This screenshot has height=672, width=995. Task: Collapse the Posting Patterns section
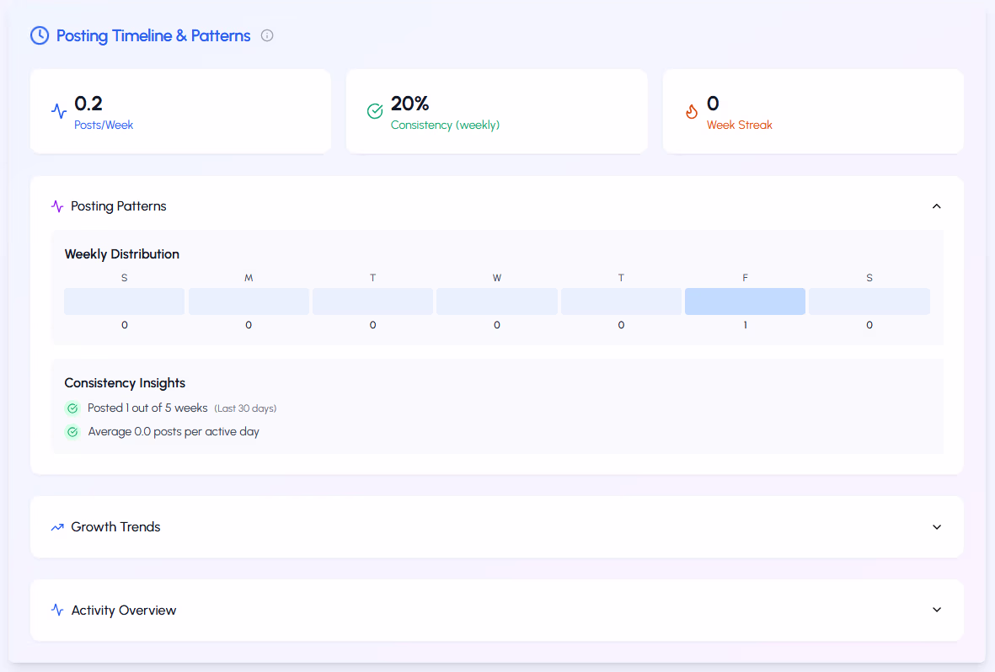pos(936,206)
